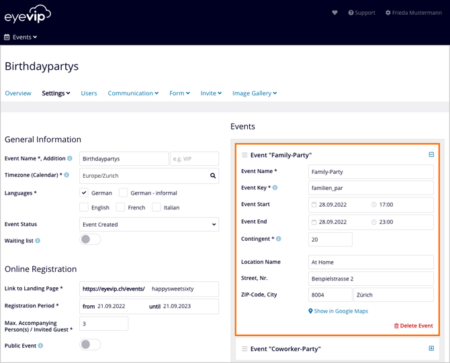
Task: Click the Delete Event button
Action: click(x=413, y=326)
